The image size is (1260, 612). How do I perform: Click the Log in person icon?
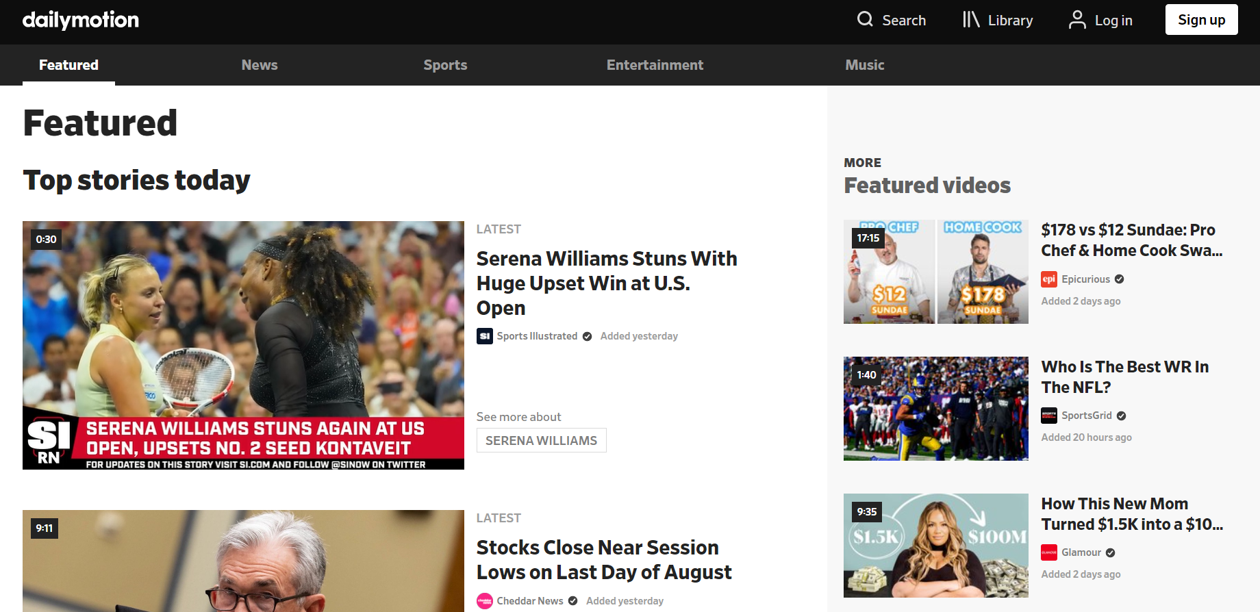click(1077, 19)
